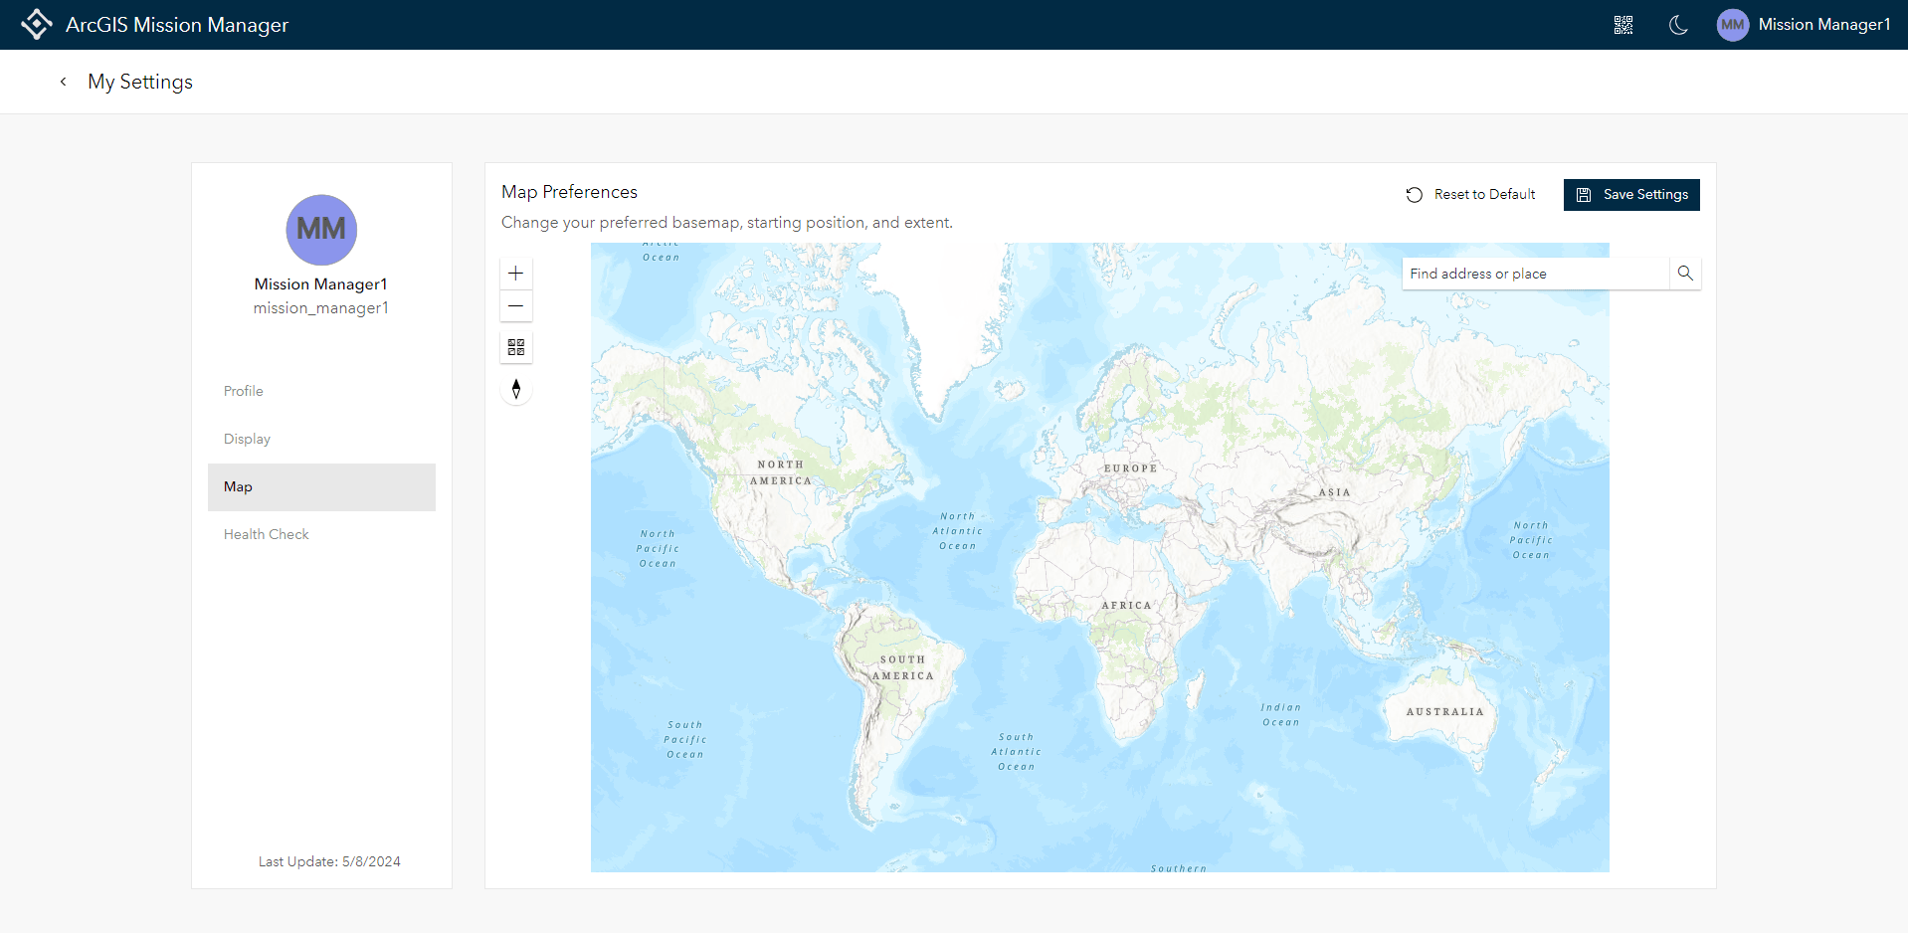Zoom in on the map
The height and width of the screenshot is (933, 1908).
[515, 272]
